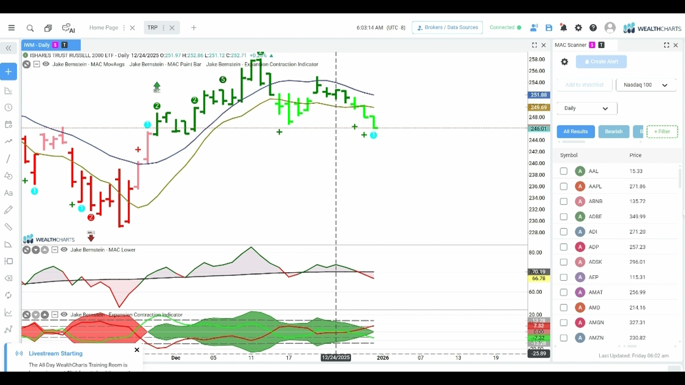Screen dimensions: 685x385
Task: Collapse the left sidebar chevron
Action: tap(9, 48)
